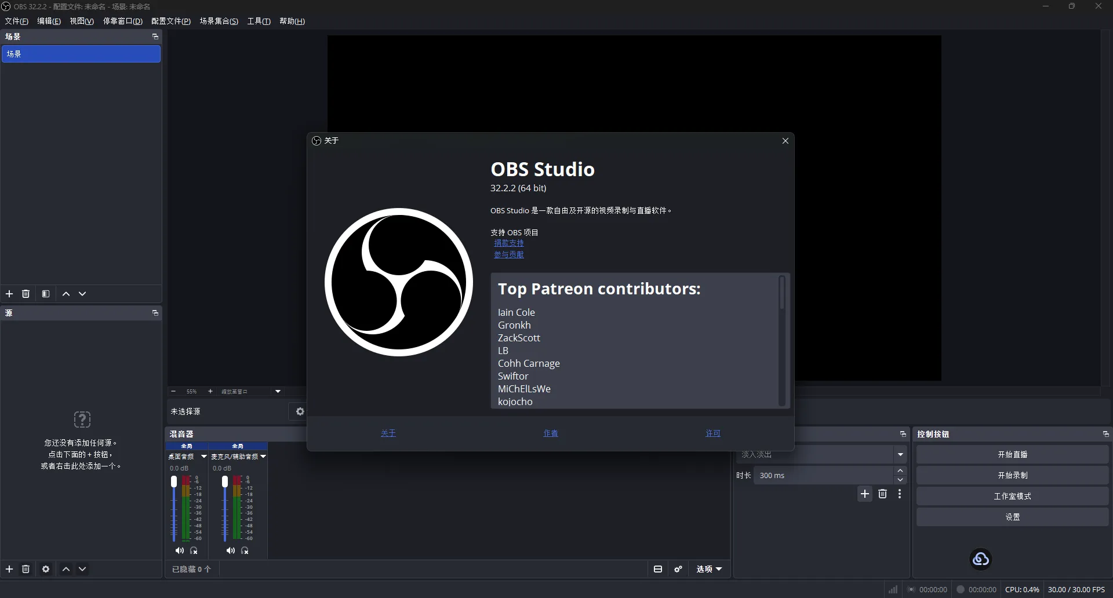Image resolution: width=1113 pixels, height=598 pixels.
Task: Move scene down with the 场景 panel down arrow
Action: pos(82,294)
